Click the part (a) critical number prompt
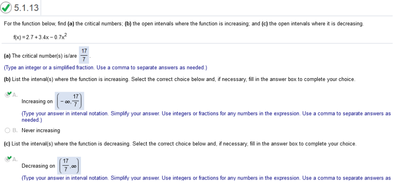Screen dimensions: 393x187 click(41, 56)
